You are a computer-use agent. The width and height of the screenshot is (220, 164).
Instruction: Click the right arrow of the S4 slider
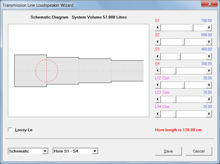pyautogui.click(x=209, y=71)
